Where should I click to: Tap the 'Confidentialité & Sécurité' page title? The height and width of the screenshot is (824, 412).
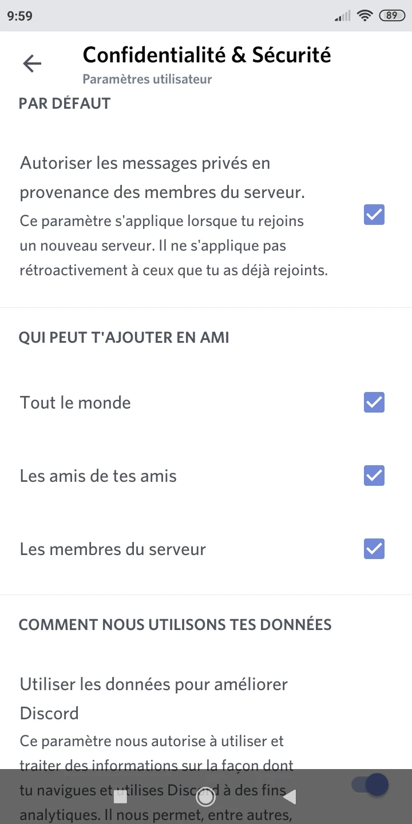[x=207, y=55]
